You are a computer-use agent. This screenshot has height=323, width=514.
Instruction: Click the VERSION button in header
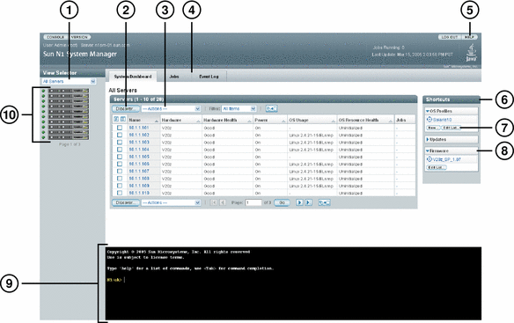[x=79, y=37]
